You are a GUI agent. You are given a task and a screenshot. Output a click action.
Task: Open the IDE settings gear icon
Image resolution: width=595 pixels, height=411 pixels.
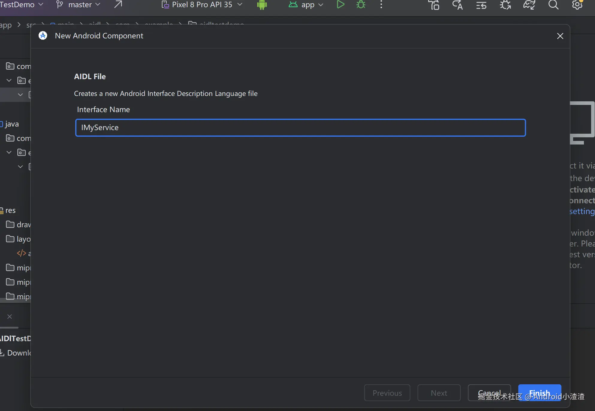click(577, 5)
